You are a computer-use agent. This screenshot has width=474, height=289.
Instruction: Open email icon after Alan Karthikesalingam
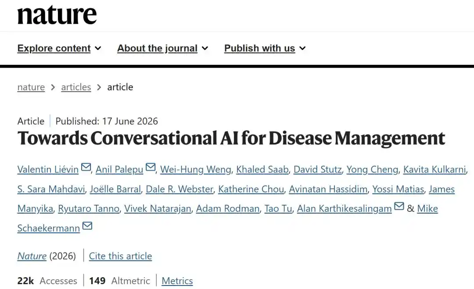(x=399, y=206)
